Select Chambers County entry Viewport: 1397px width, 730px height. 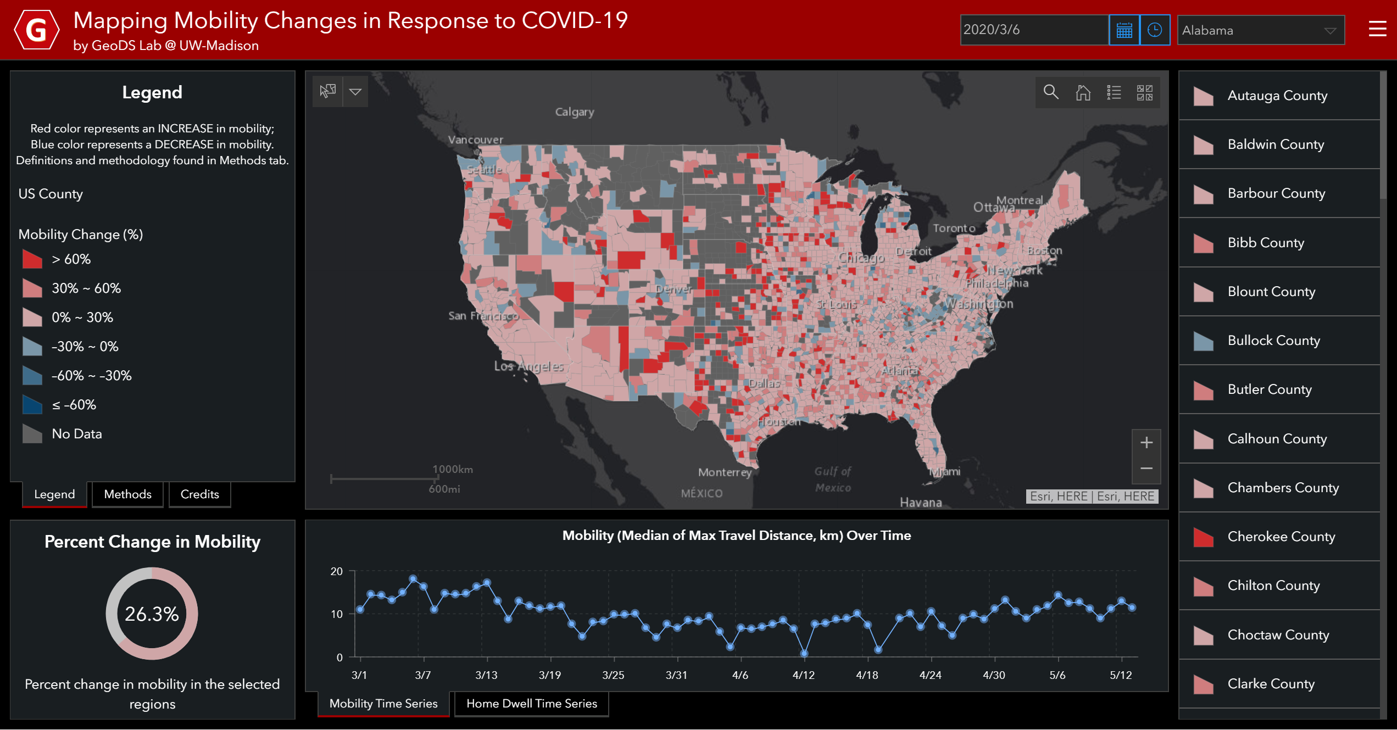pyautogui.click(x=1279, y=488)
